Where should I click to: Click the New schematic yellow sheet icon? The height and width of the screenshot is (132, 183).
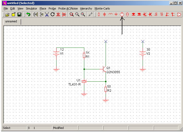coord(13,15)
